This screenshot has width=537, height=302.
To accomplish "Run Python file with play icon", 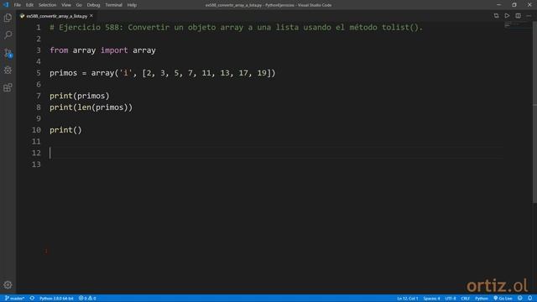I will click(507, 16).
